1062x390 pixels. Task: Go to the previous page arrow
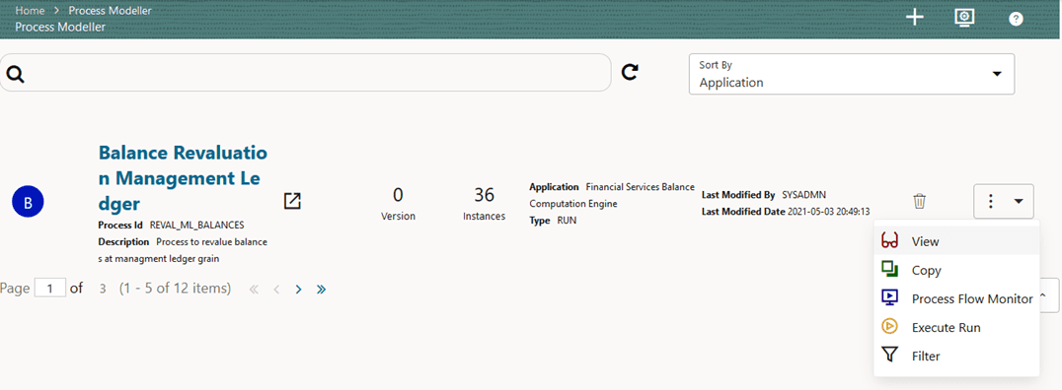[276, 290]
